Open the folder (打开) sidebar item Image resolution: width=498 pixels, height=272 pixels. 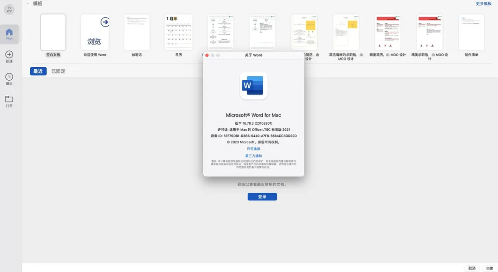click(9, 102)
